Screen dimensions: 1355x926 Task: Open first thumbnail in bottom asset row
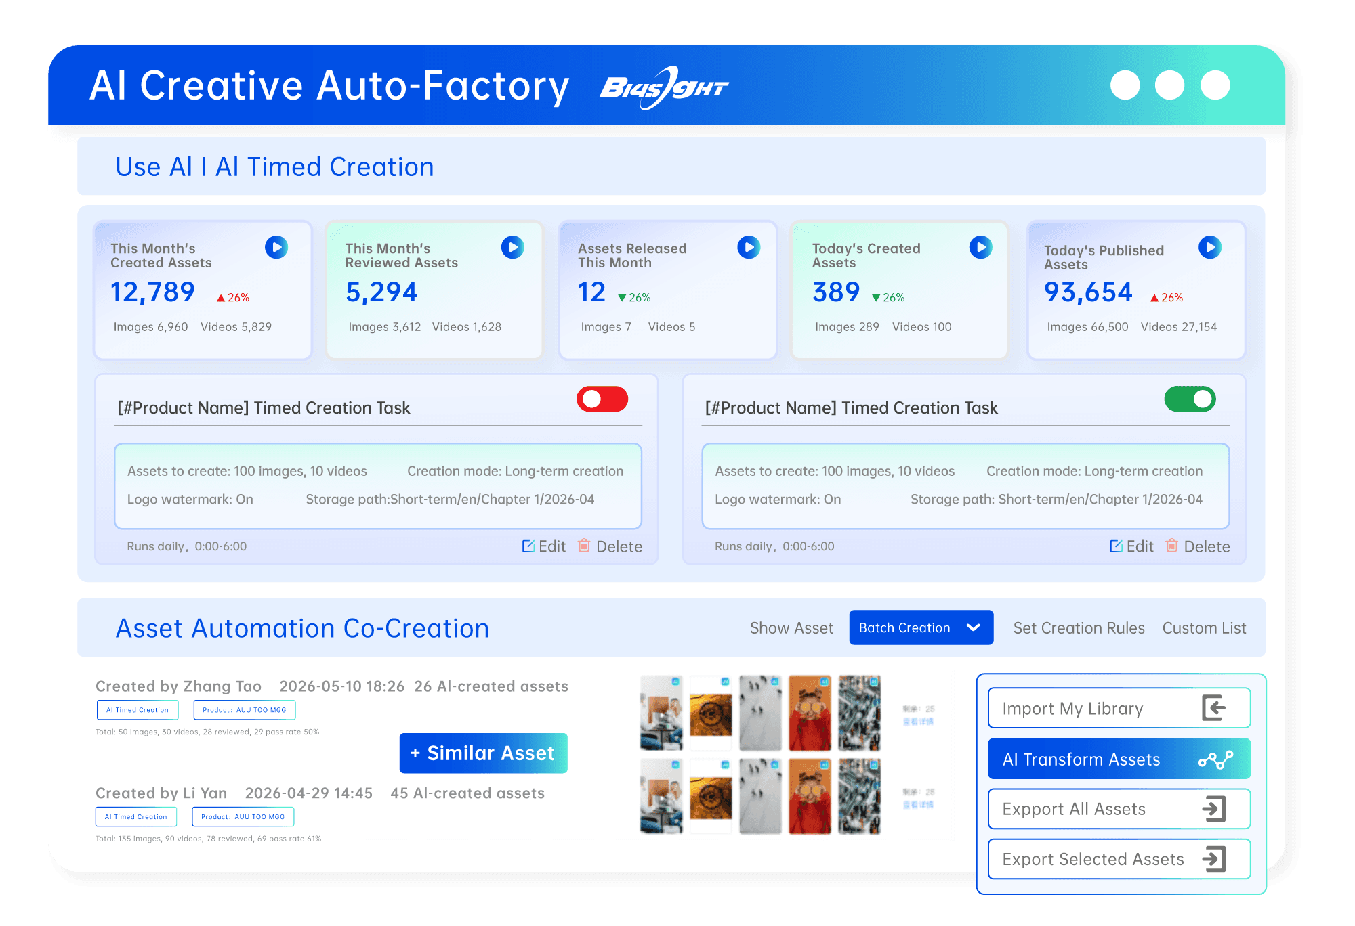coord(661,796)
